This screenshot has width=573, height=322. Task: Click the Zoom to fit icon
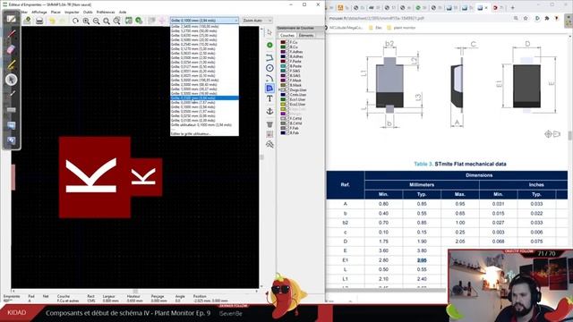tap(107, 21)
